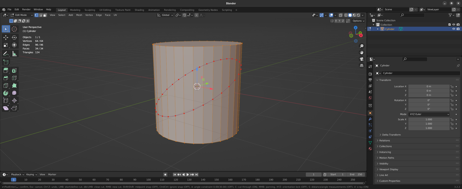Click the Extrude Region tool
462x189 pixels.
pos(6,70)
